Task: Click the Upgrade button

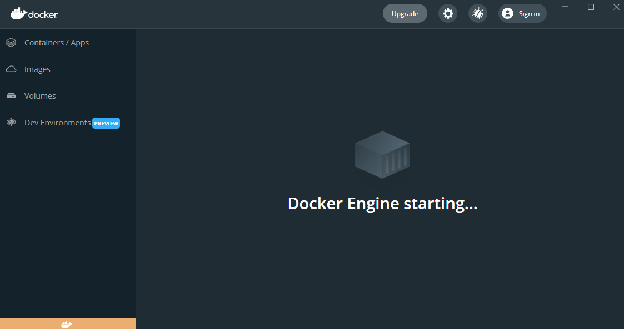Action: point(405,13)
